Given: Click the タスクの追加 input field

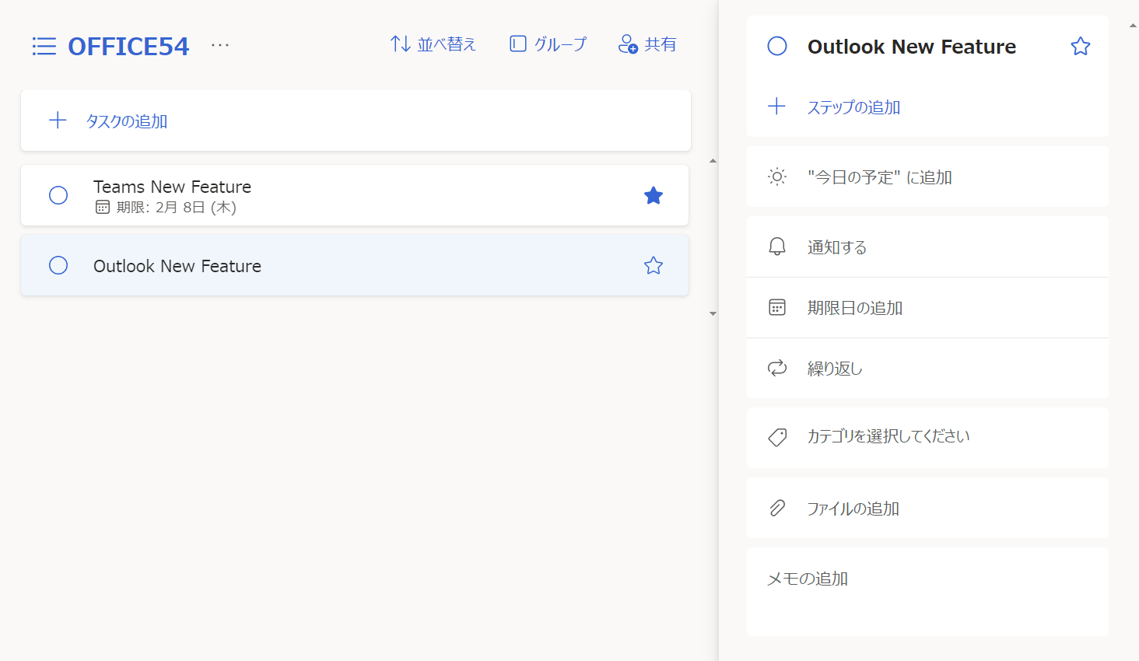Looking at the screenshot, I should coord(356,121).
